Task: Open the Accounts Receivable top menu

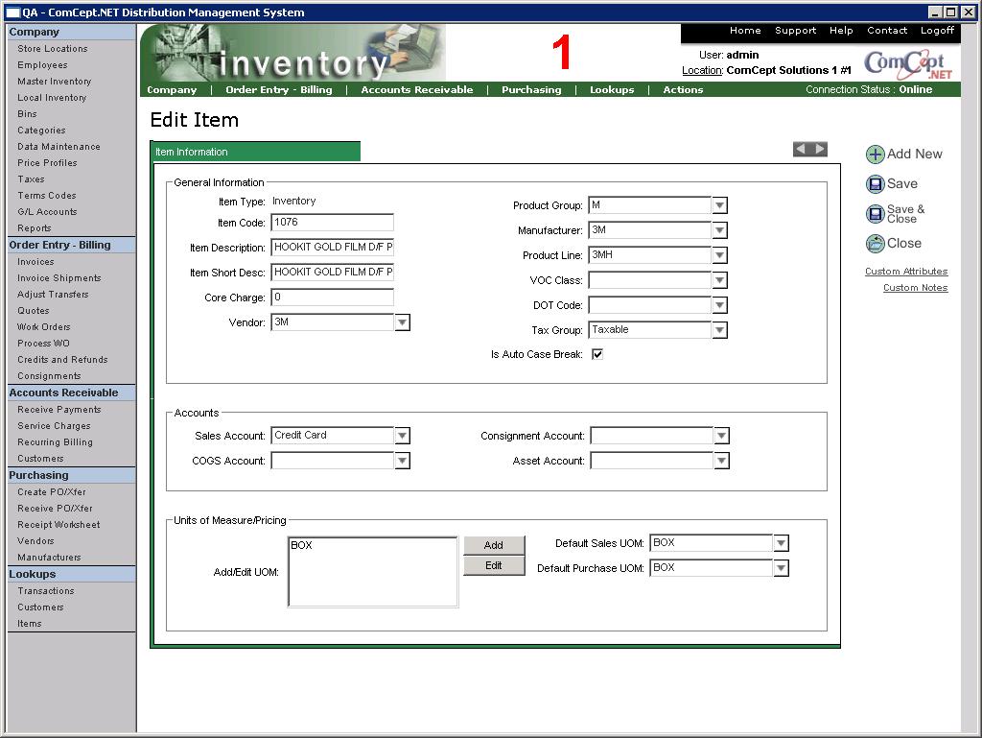Action: 417,89
